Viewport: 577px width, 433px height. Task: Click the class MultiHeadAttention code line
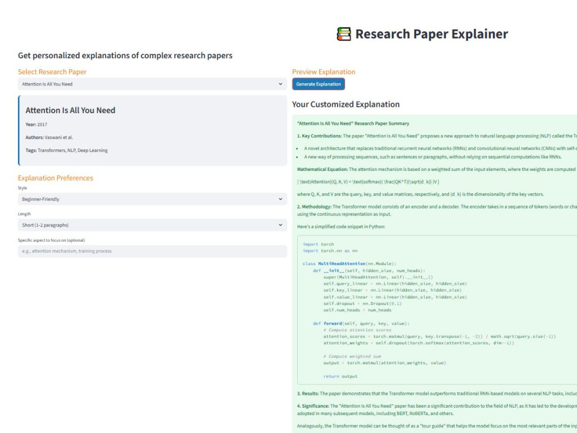pos(349,264)
